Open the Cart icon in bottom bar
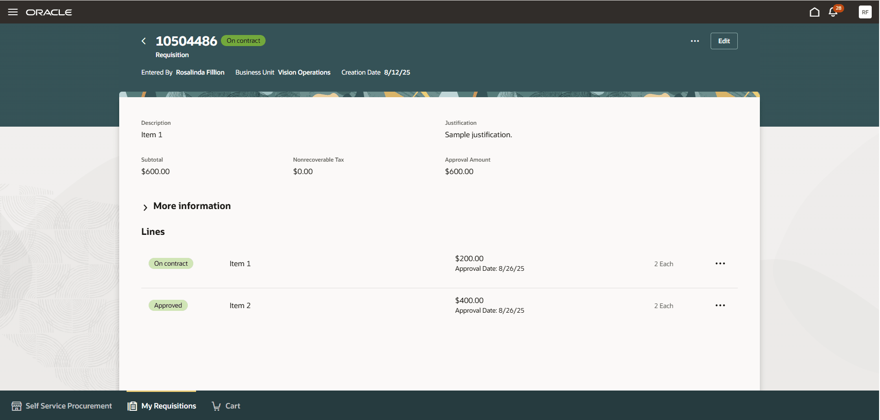Viewport: 880px width, 420px height. tap(216, 405)
